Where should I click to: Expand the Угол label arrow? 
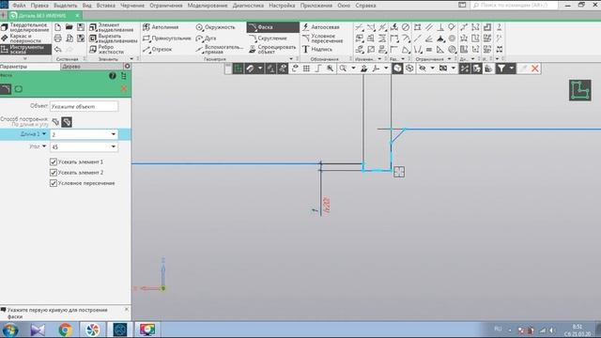coord(44,146)
